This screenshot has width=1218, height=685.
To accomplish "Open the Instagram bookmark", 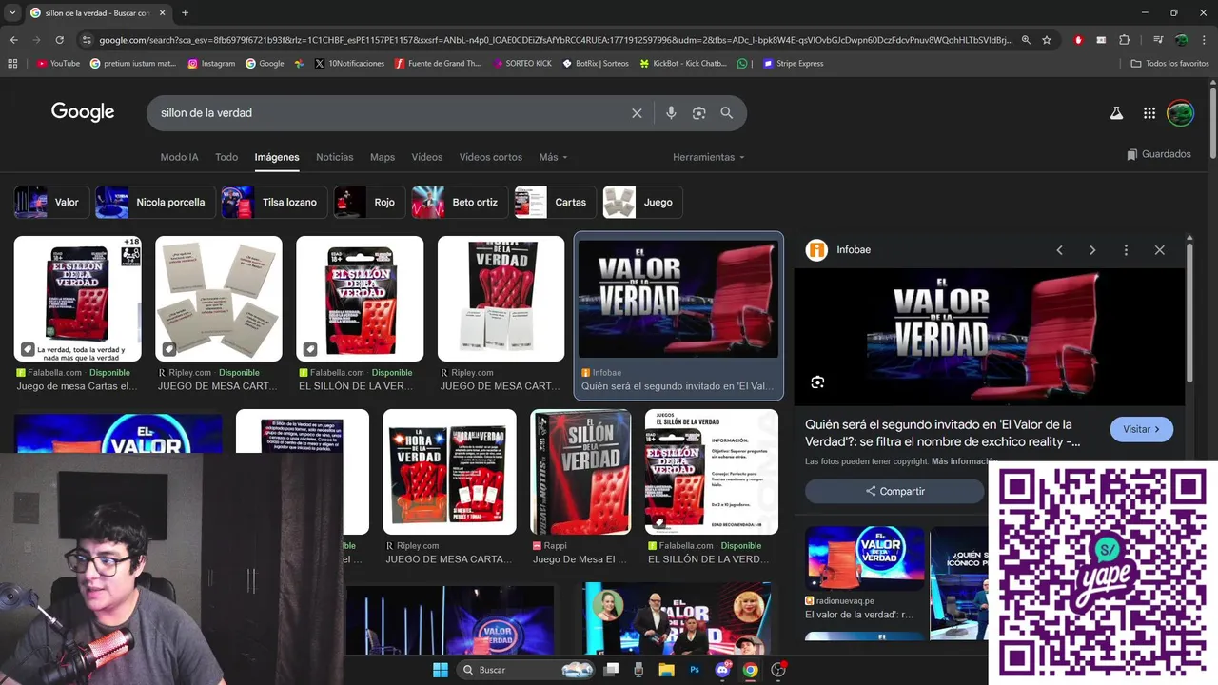I will (x=211, y=64).
